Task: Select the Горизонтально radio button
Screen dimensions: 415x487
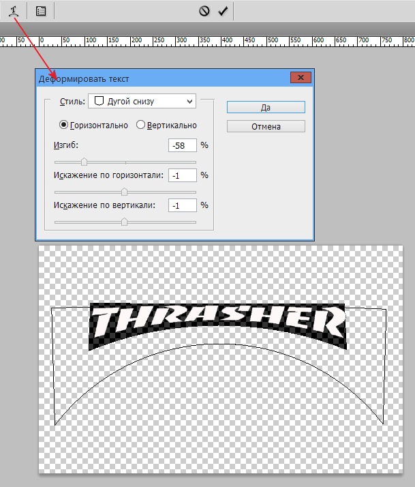Action: (63, 125)
